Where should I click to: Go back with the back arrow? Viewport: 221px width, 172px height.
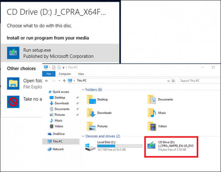(47, 81)
